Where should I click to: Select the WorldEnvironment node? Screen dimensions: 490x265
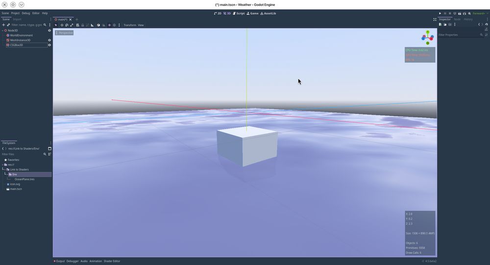(21, 35)
